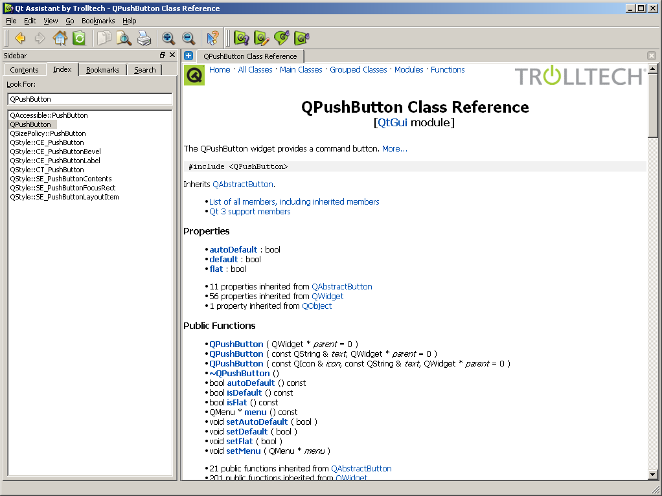Open the QAbstractButton link after Inherits
The width and height of the screenshot is (662, 496).
[x=243, y=184]
